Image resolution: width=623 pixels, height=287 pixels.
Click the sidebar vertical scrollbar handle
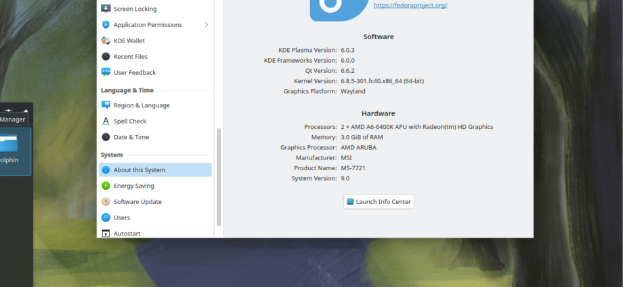click(219, 177)
